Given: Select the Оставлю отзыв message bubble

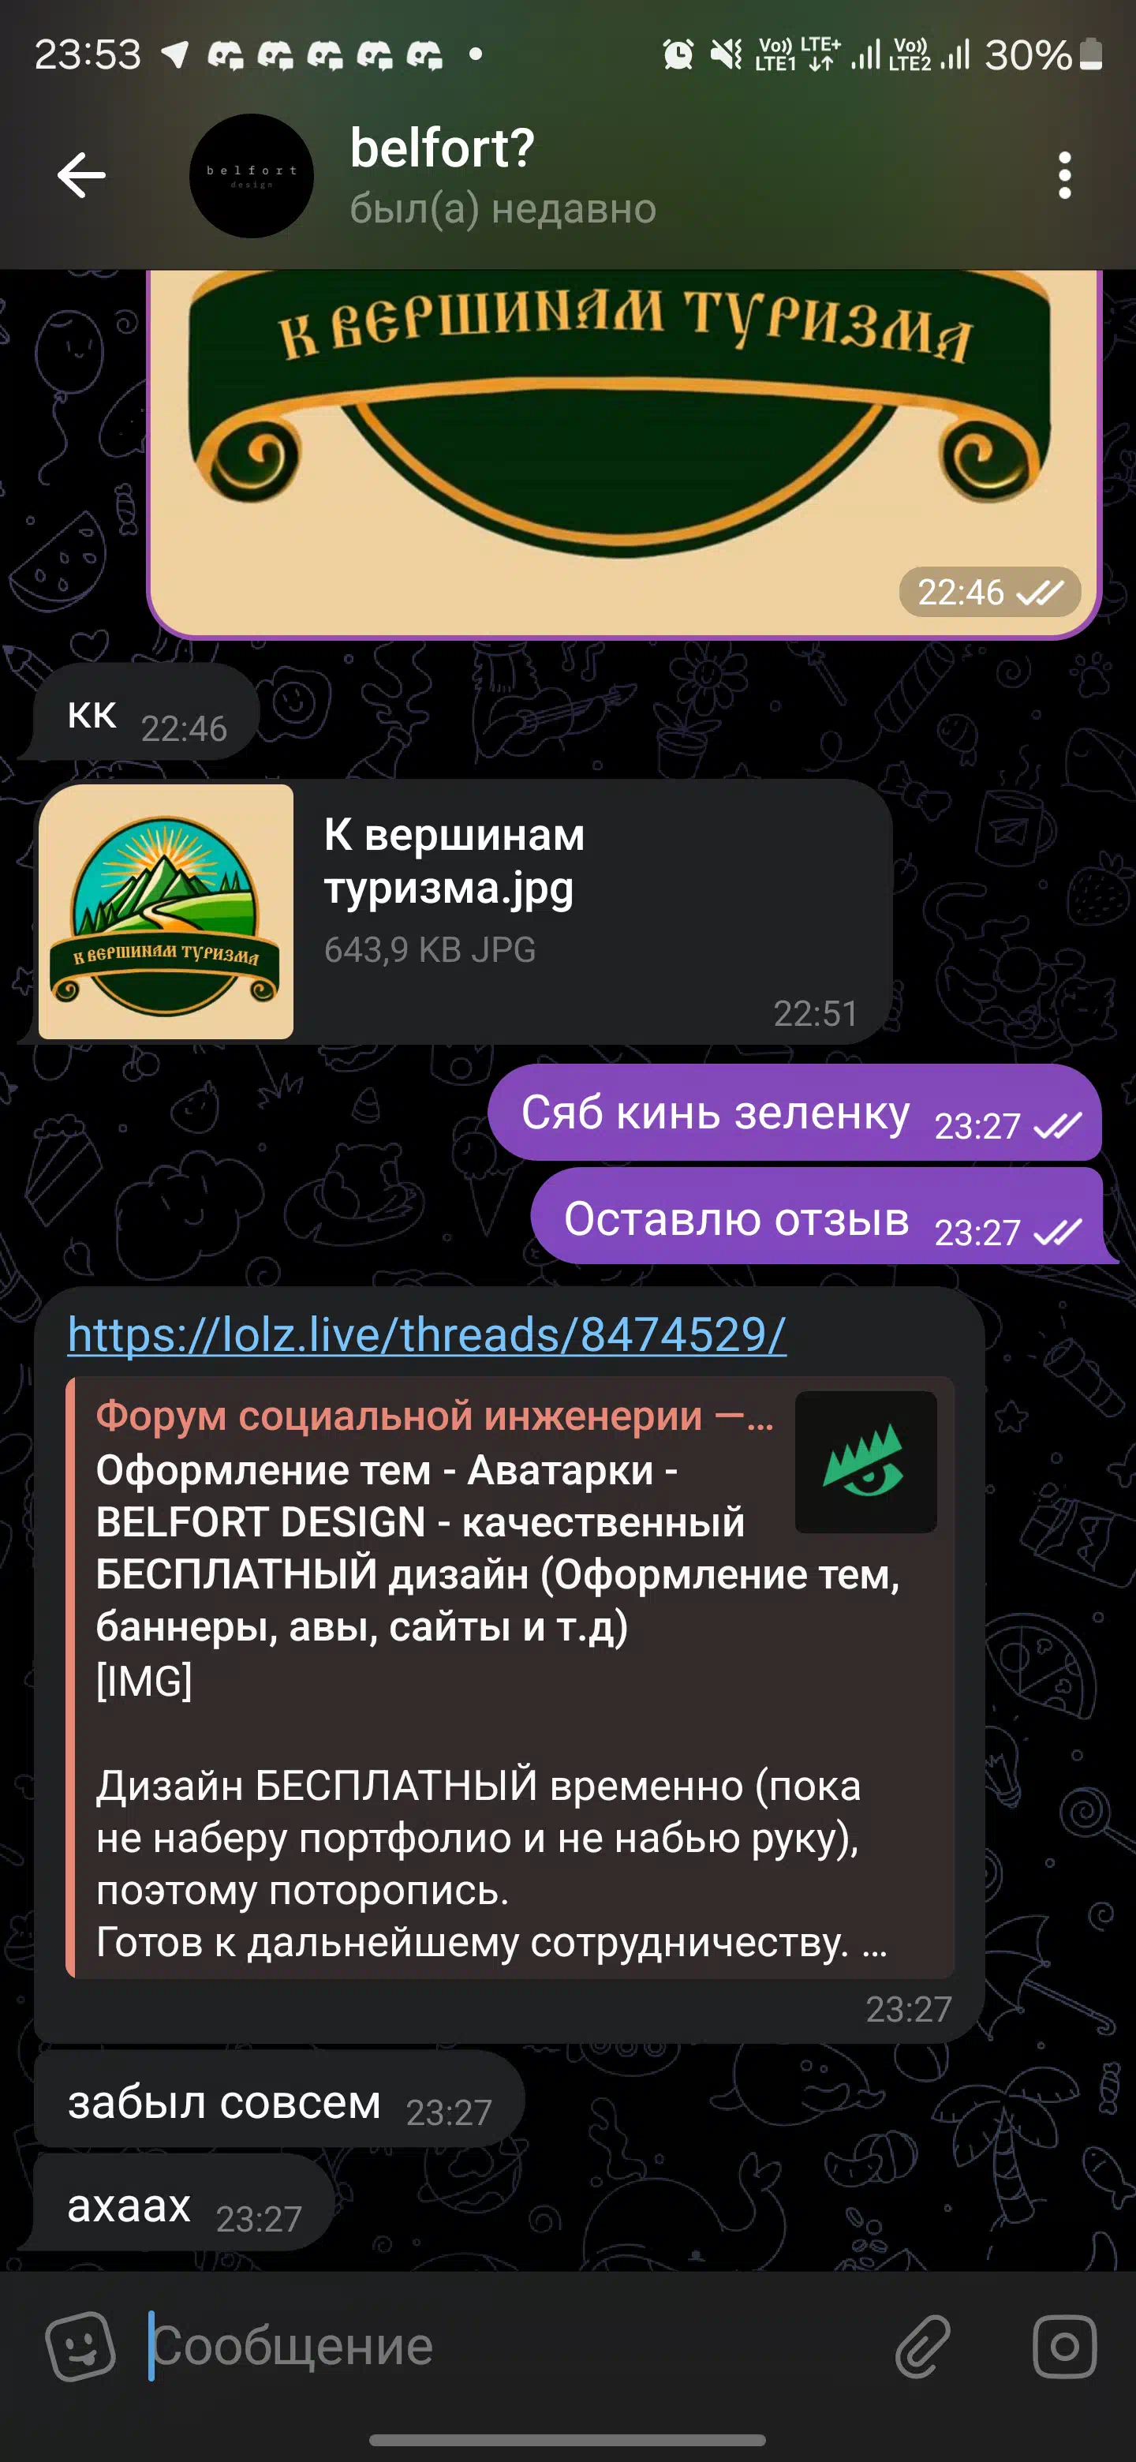Looking at the screenshot, I should point(816,1217).
